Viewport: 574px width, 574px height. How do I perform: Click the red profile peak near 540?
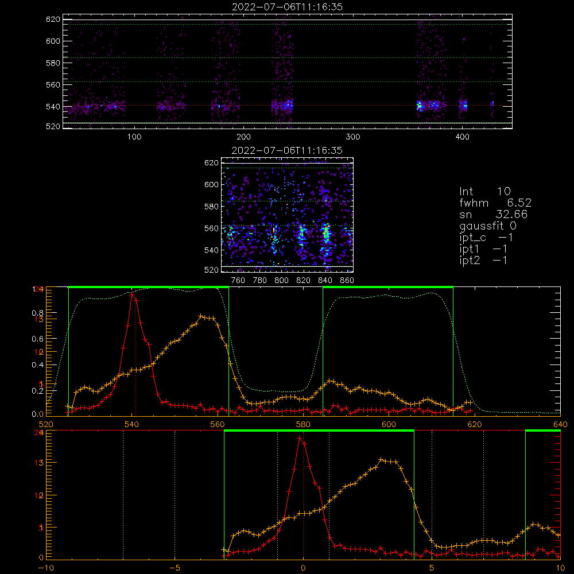[132, 294]
